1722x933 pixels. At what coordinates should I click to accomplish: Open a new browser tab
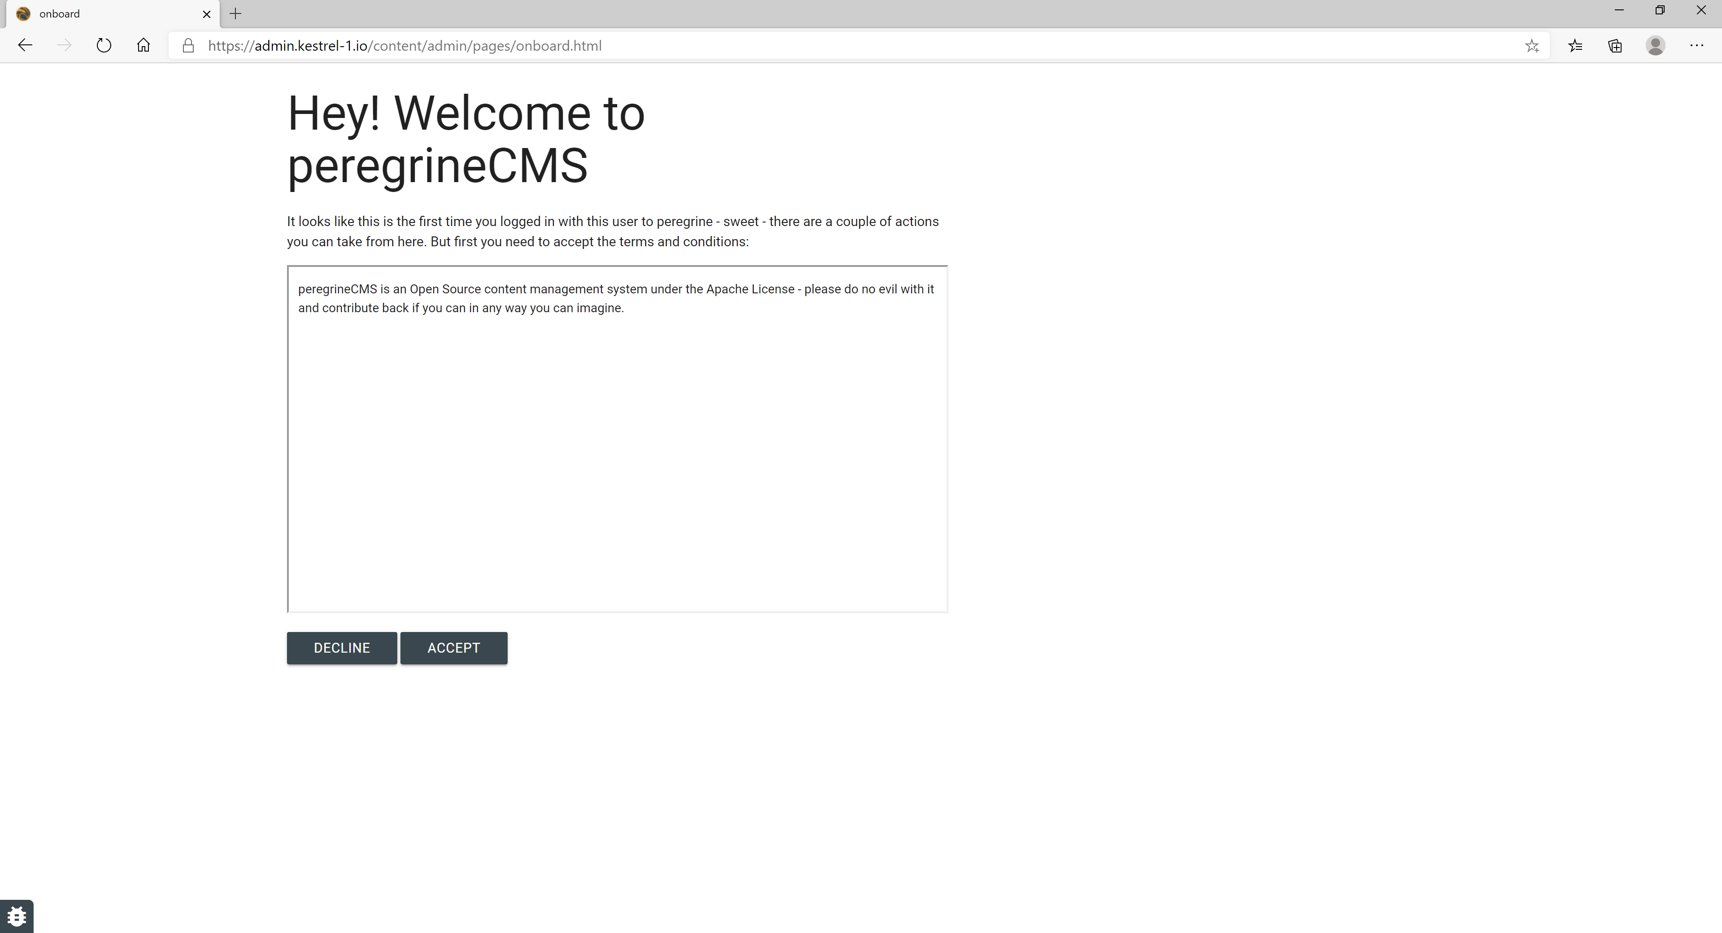[235, 14]
